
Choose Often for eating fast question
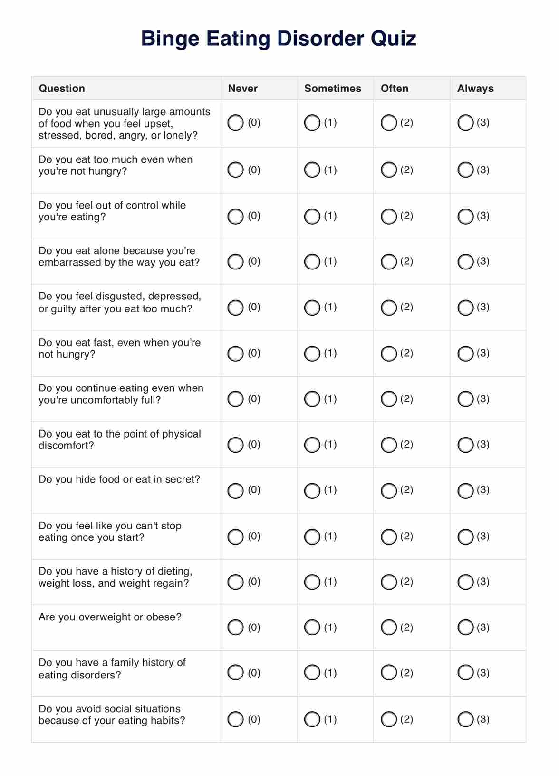(388, 353)
